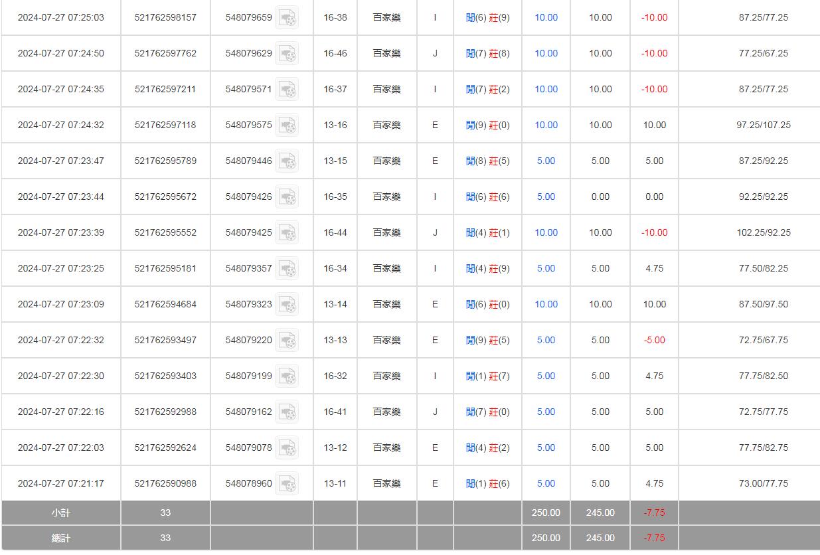Image resolution: width=820 pixels, height=555 pixels.
Task: Play video replay for round 548078960
Action: pos(287,484)
